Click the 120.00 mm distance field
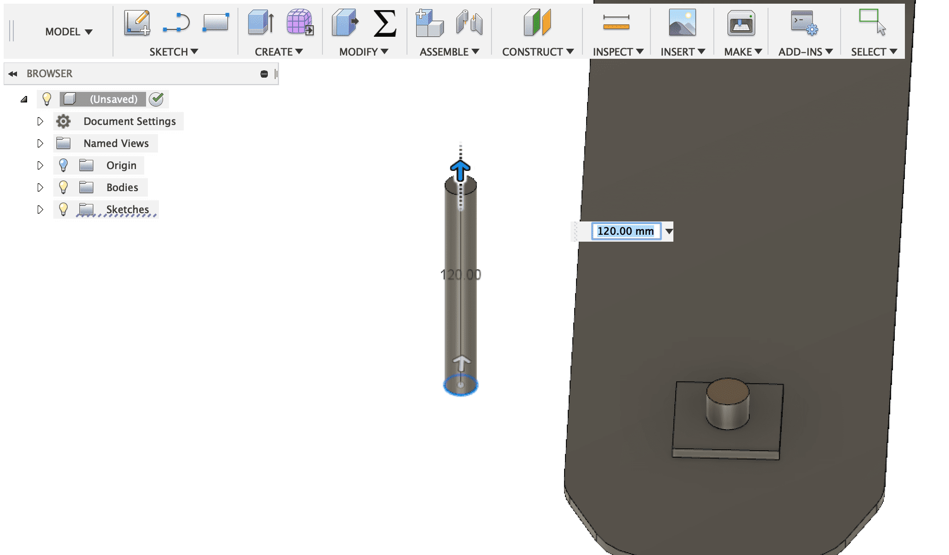Image resolution: width=949 pixels, height=555 pixels. (x=626, y=231)
